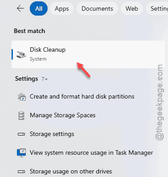Viewport: 168px width, 177px height.
Task: Click the back arrow icon
Action: (20, 8)
